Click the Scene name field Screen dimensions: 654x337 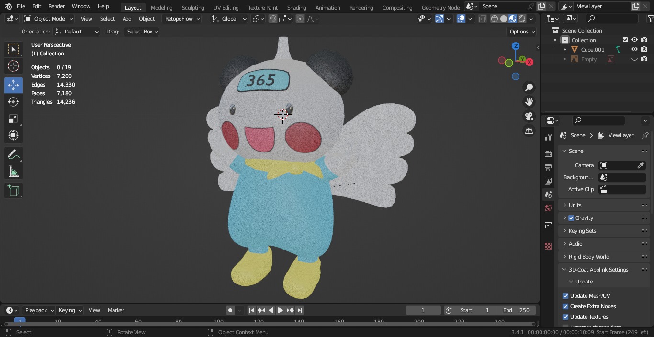[504, 6]
